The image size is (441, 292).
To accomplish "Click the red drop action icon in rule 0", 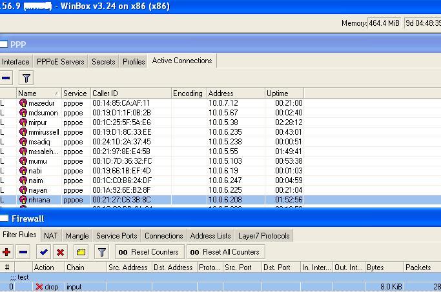I will [39, 287].
